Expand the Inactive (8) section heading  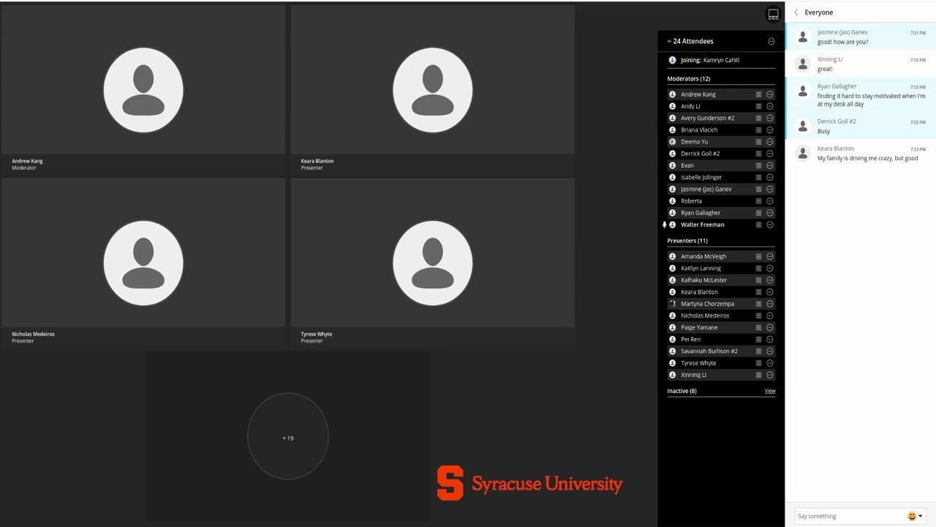[x=682, y=391]
